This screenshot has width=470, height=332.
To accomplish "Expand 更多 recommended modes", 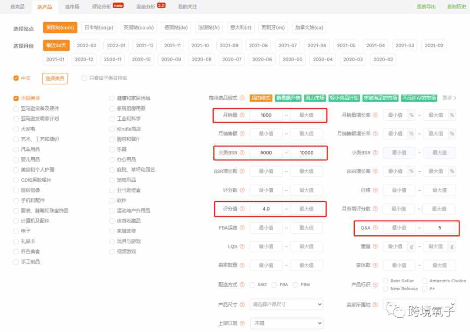I will tap(449, 98).
